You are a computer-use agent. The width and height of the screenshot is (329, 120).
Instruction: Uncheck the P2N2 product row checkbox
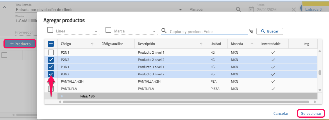[x=51, y=60]
